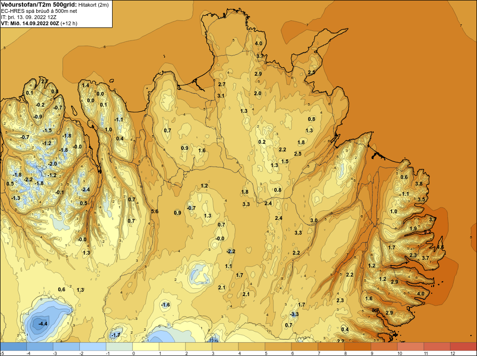Click the temperature value '-2.4'
477x356 pixels.
coord(85,190)
